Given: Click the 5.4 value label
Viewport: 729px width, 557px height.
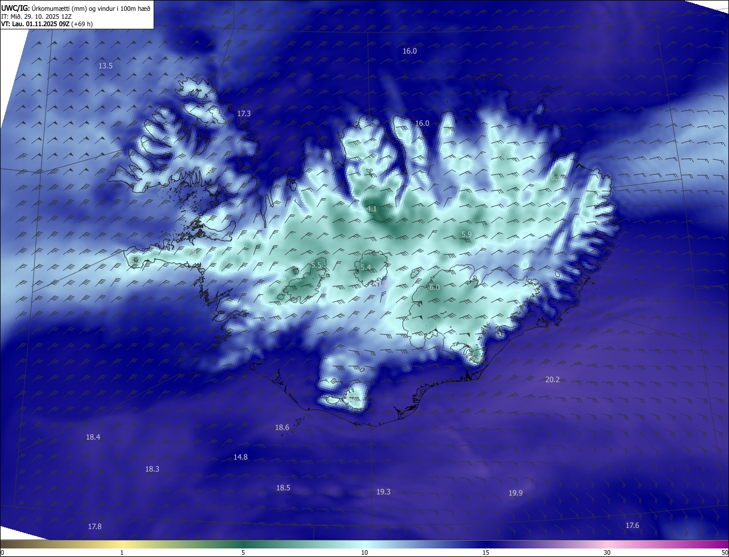Looking at the screenshot, I should [x=366, y=268].
